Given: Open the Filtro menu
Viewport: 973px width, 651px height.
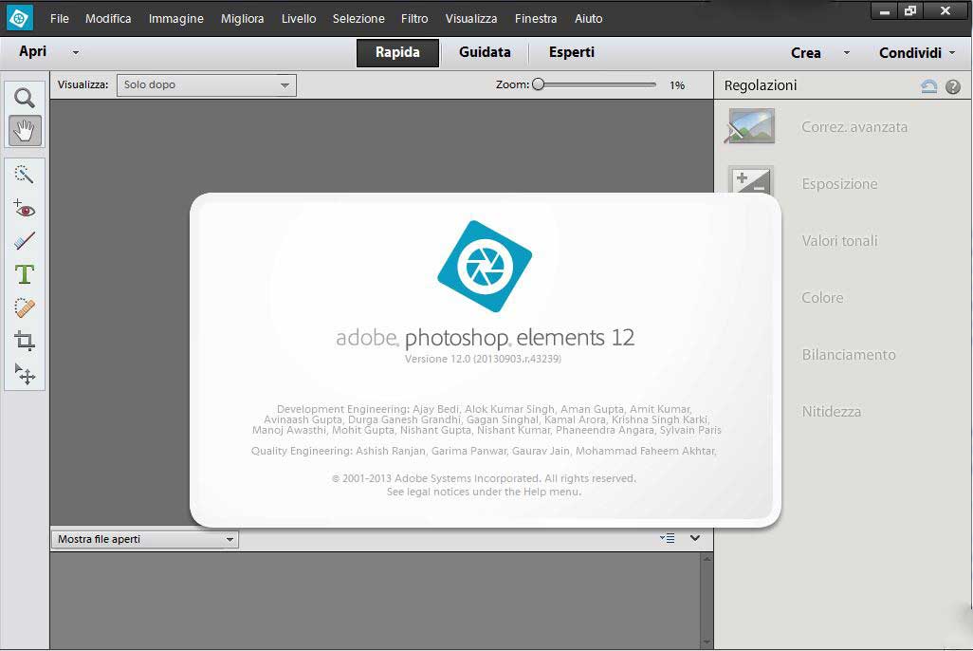Looking at the screenshot, I should 413,19.
